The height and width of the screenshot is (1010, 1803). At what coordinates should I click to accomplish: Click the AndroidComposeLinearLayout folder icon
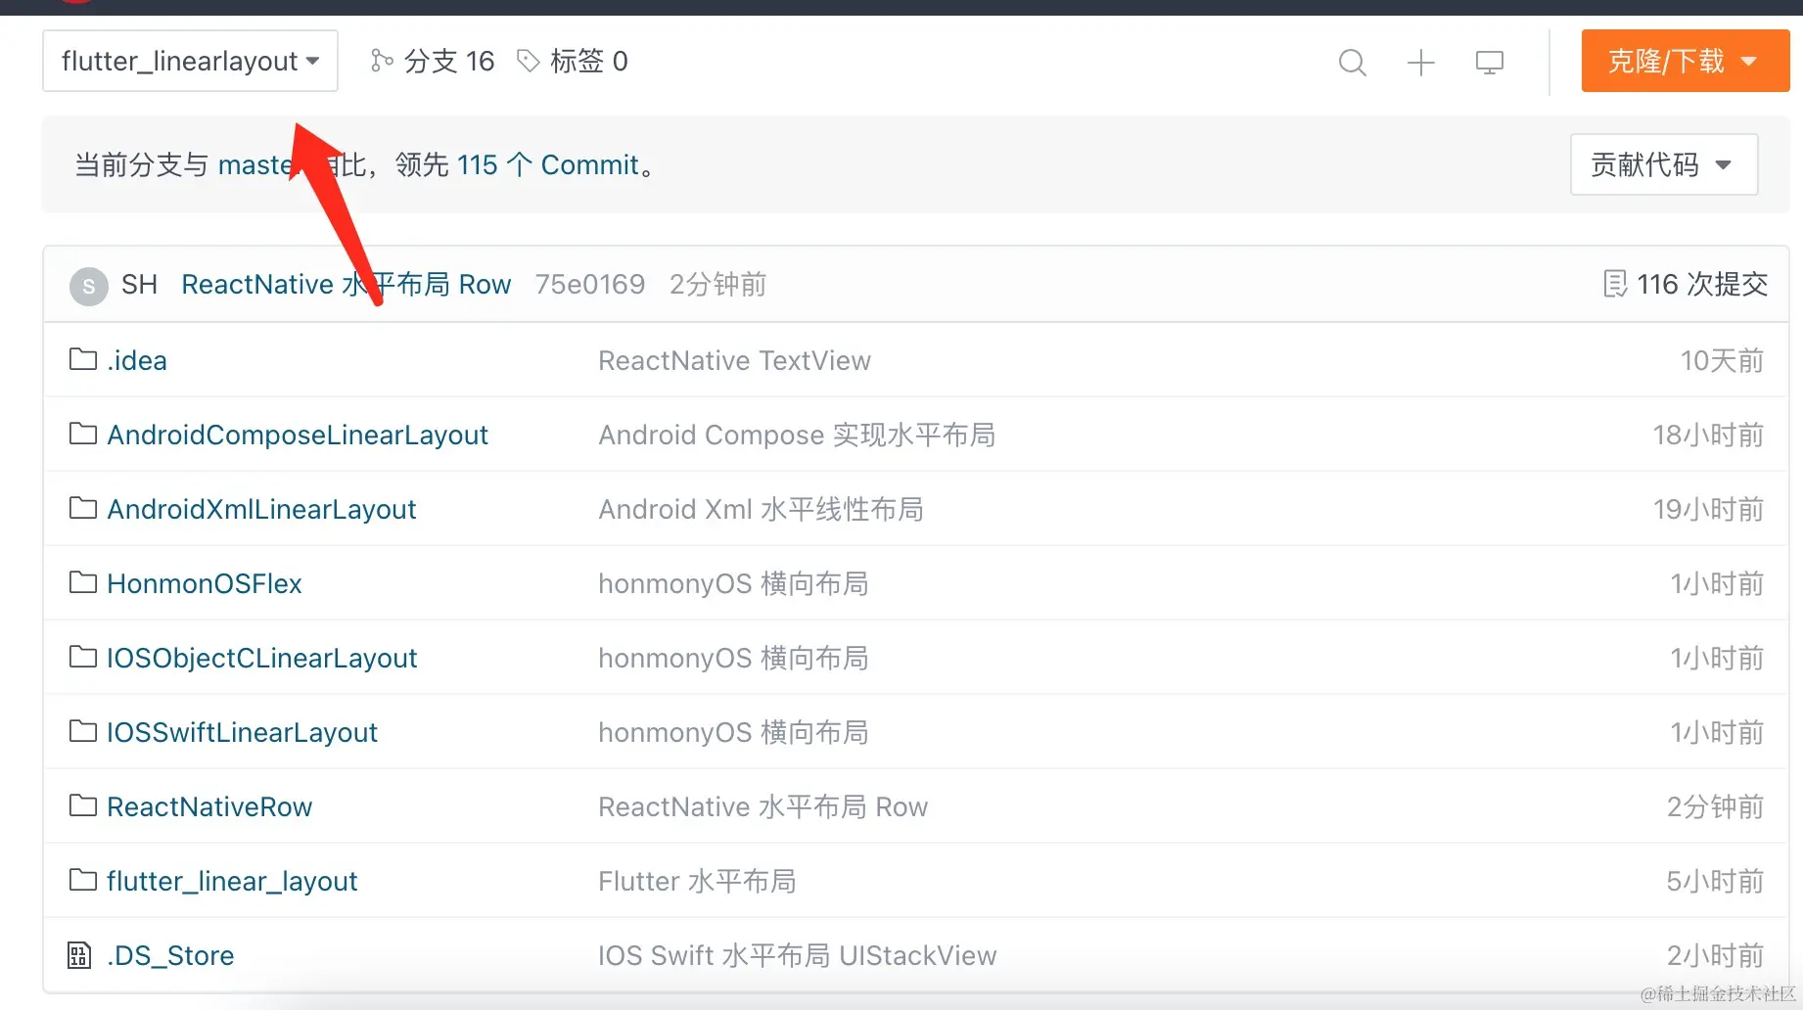[x=83, y=434]
